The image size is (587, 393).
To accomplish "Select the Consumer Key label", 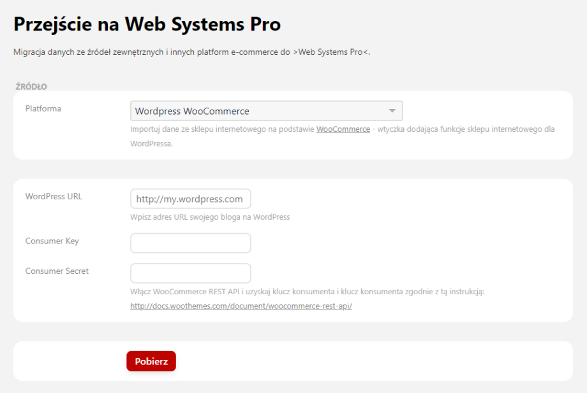I will pyautogui.click(x=52, y=241).
